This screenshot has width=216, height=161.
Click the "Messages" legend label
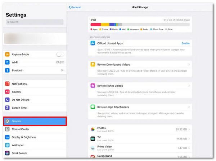134,29
